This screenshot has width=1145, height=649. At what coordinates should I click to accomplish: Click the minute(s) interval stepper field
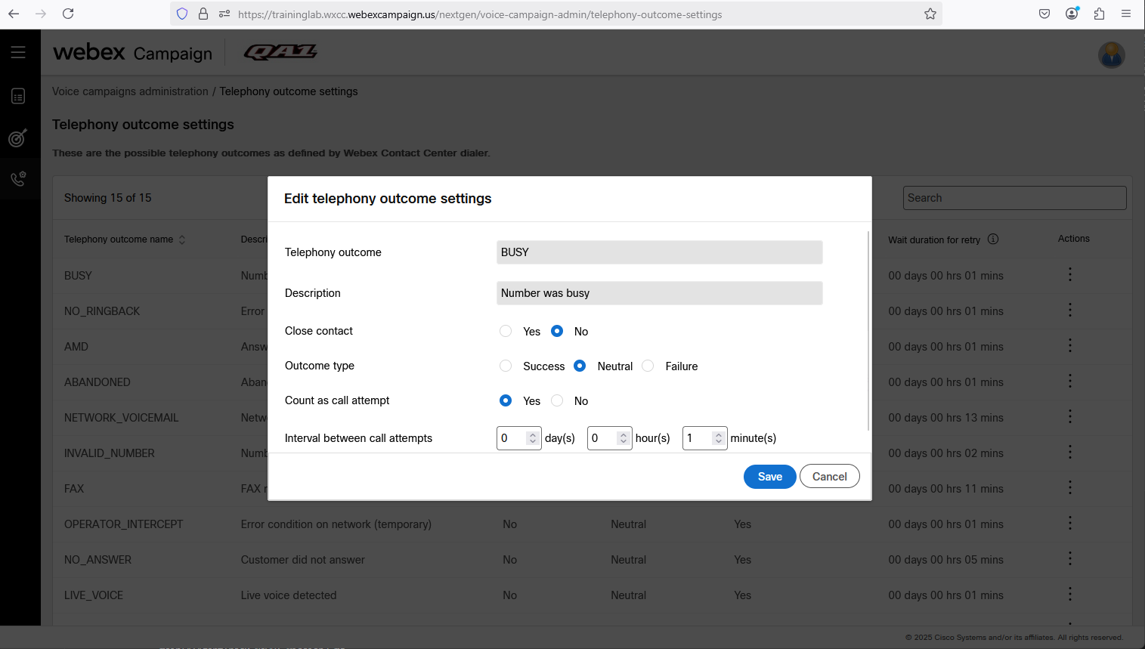[x=697, y=438]
